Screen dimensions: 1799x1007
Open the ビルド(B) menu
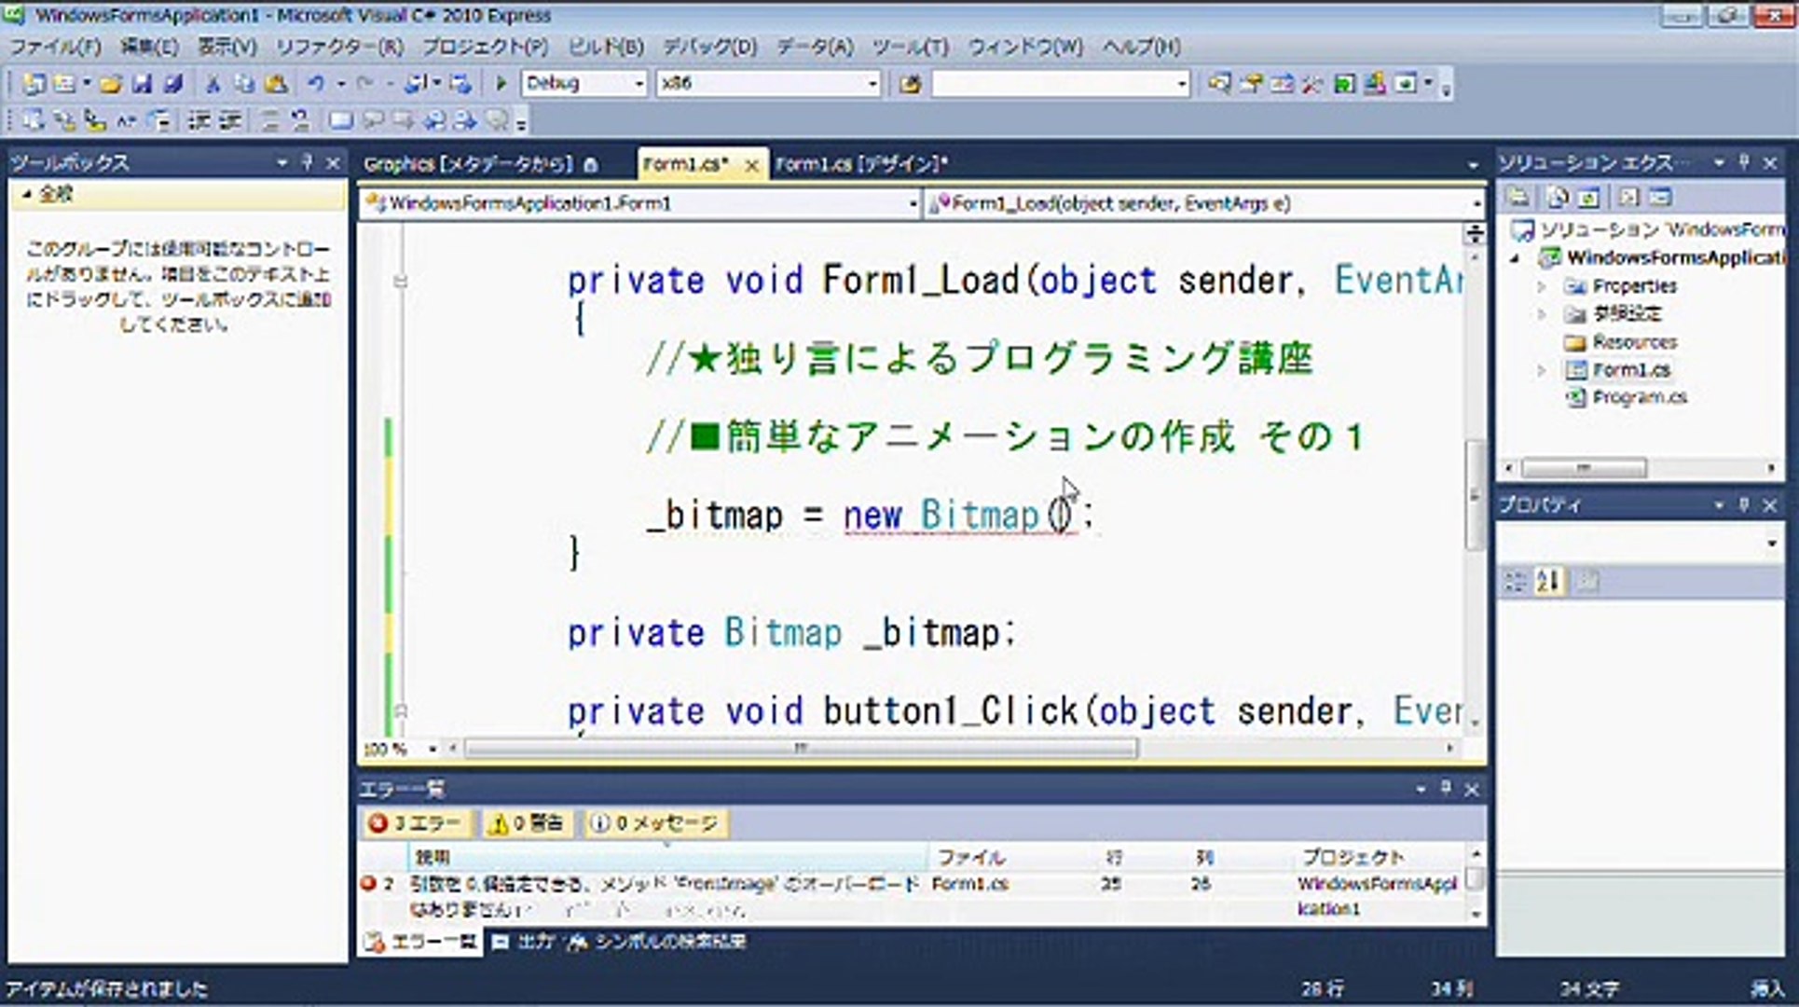point(606,47)
